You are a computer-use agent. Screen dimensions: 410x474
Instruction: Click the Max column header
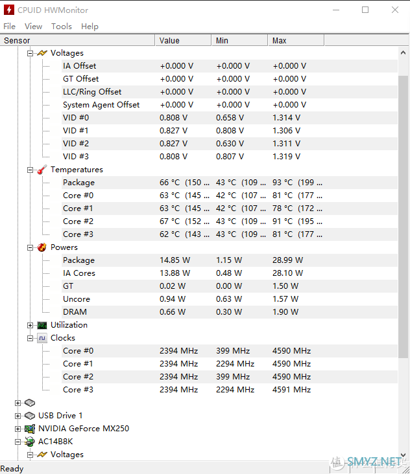296,41
